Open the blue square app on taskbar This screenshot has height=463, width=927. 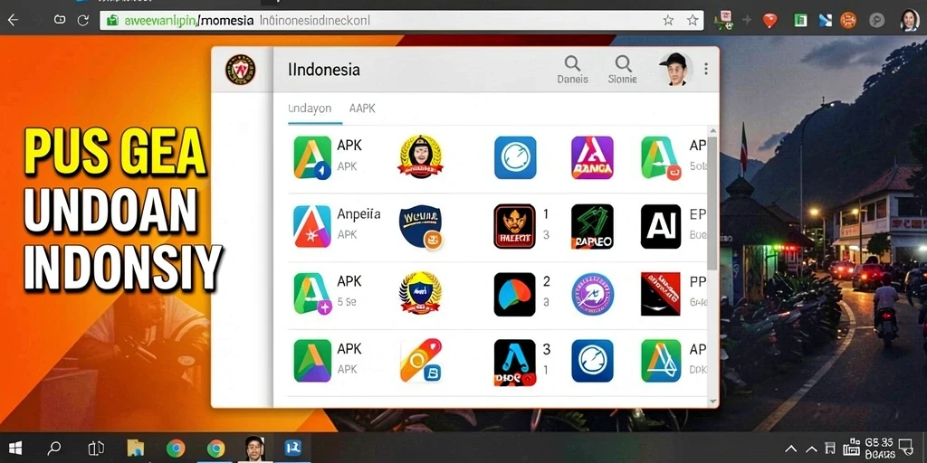point(293,449)
